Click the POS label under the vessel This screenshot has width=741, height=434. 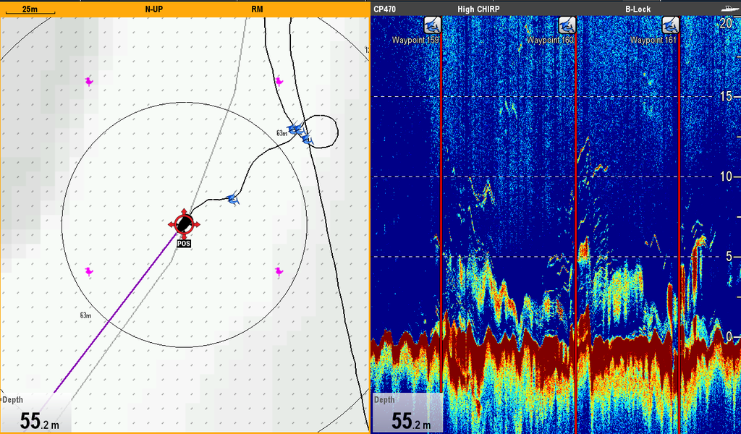185,244
